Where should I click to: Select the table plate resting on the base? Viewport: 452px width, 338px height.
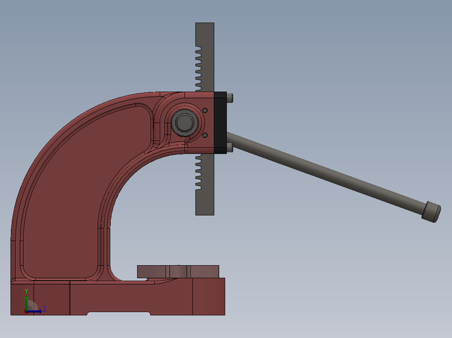click(178, 271)
